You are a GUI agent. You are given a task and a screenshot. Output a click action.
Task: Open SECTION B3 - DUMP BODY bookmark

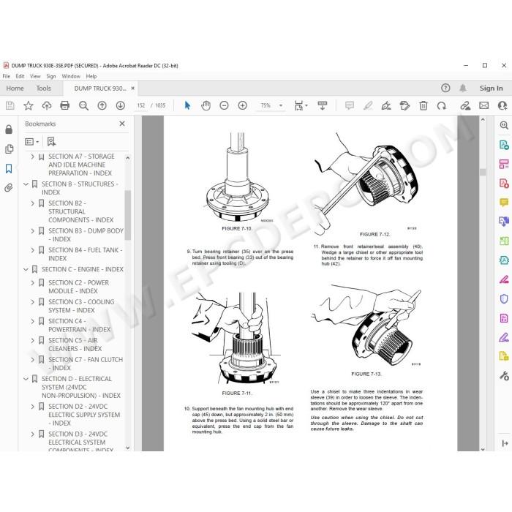tap(86, 235)
